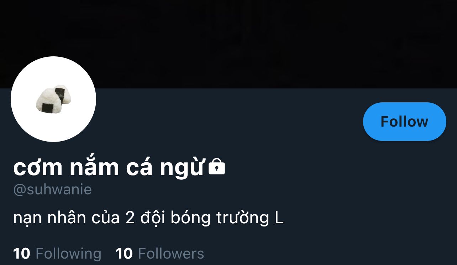Image resolution: width=457 pixels, height=265 pixels.
Task: Click the word Following
Action: point(69,254)
